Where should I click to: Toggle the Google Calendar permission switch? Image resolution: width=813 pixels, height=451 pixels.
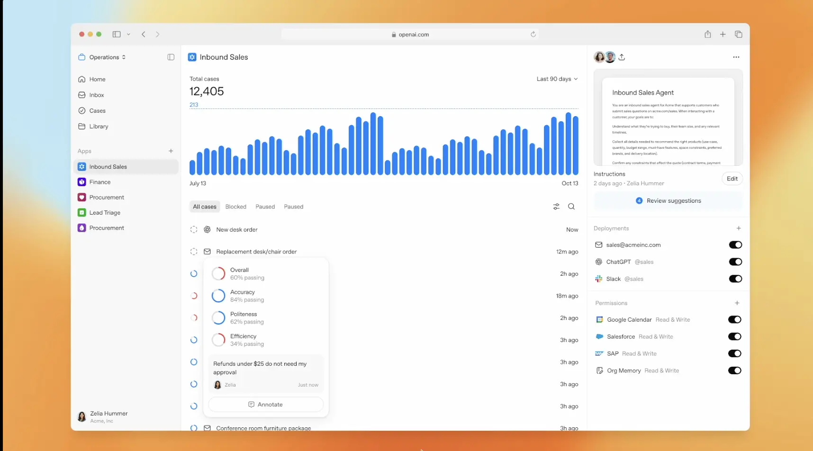(734, 320)
